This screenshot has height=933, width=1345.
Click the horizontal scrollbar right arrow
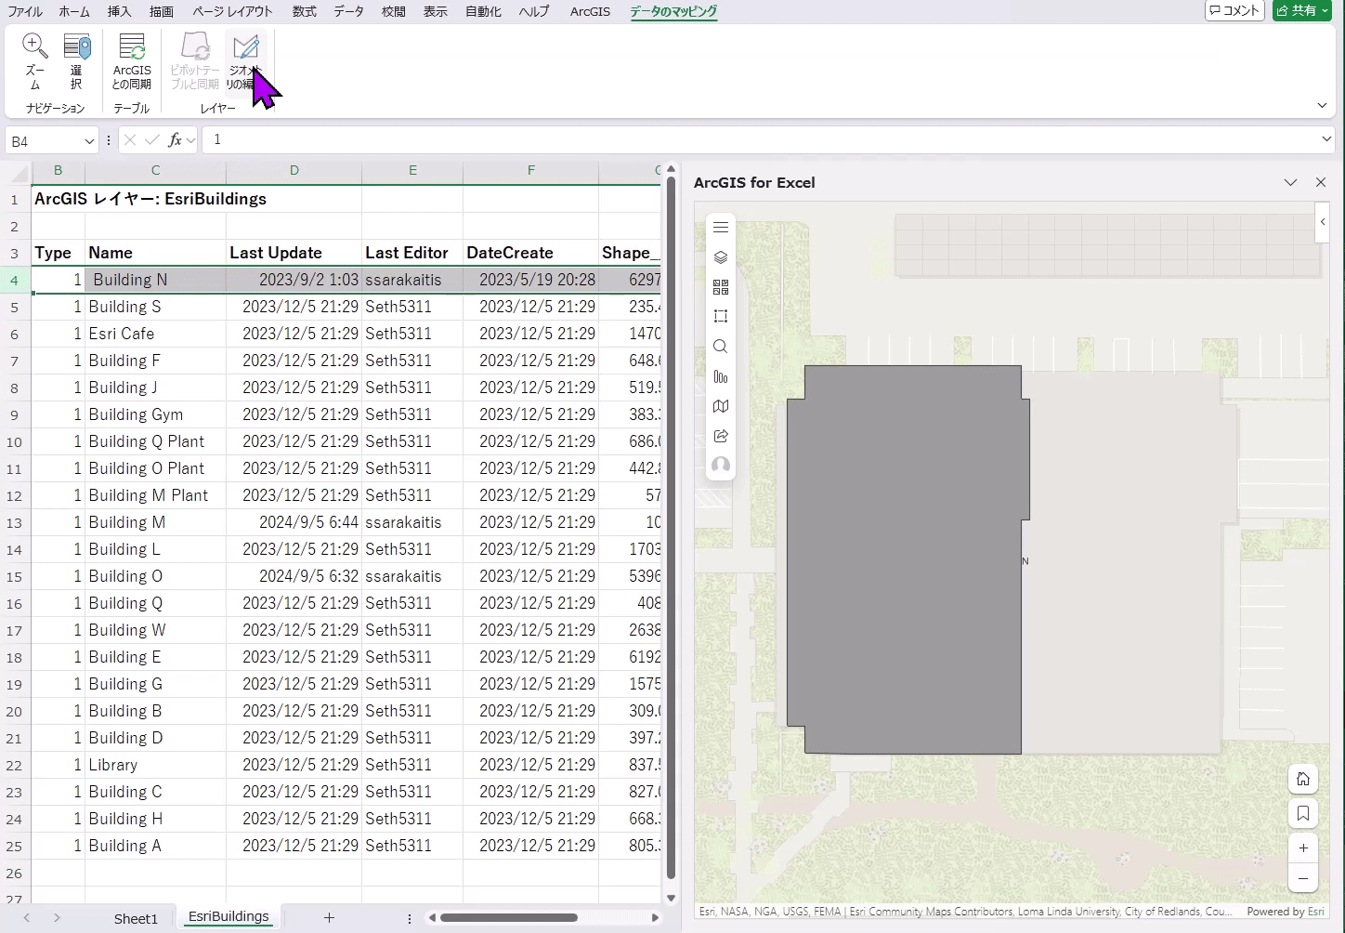pyautogui.click(x=655, y=918)
